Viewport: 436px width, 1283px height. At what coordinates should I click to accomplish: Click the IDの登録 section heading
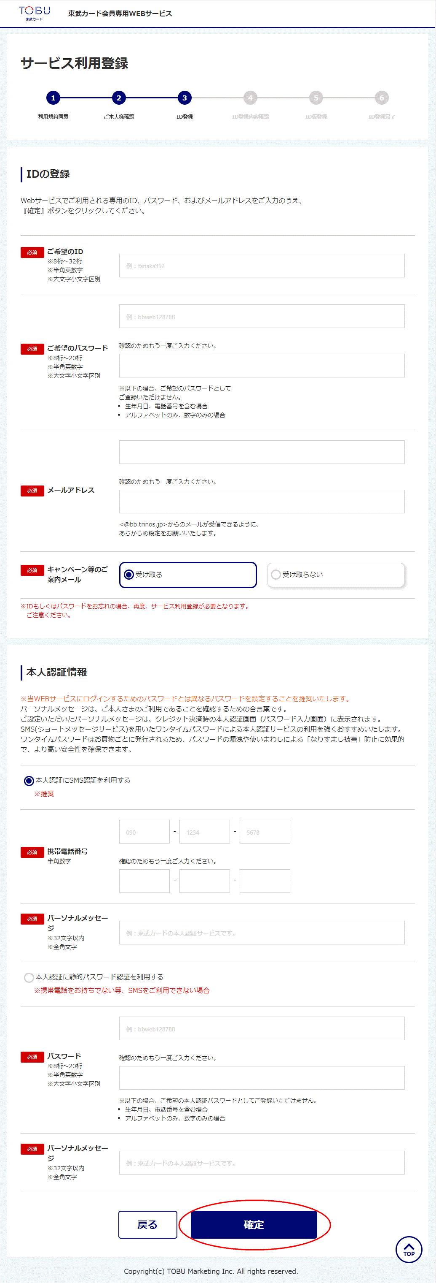pyautogui.click(x=48, y=174)
